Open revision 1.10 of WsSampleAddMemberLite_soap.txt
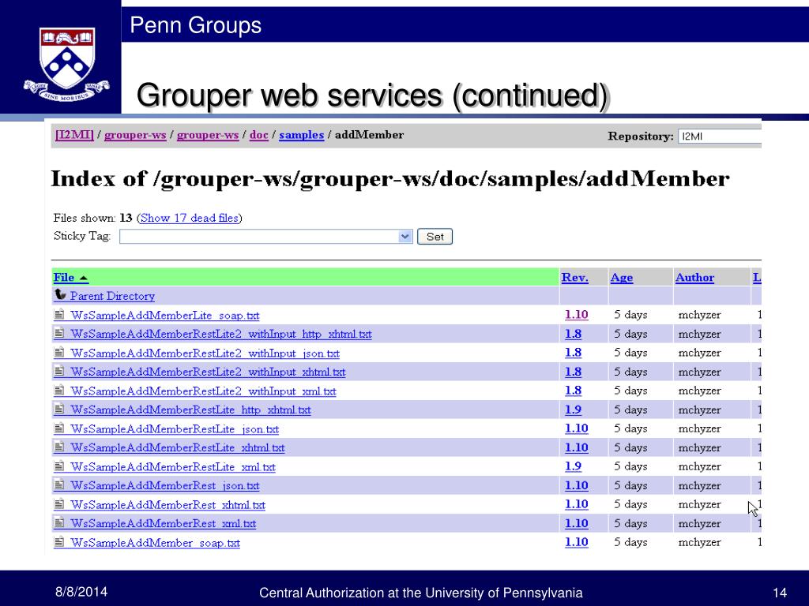This screenshot has width=809, height=606. (576, 315)
